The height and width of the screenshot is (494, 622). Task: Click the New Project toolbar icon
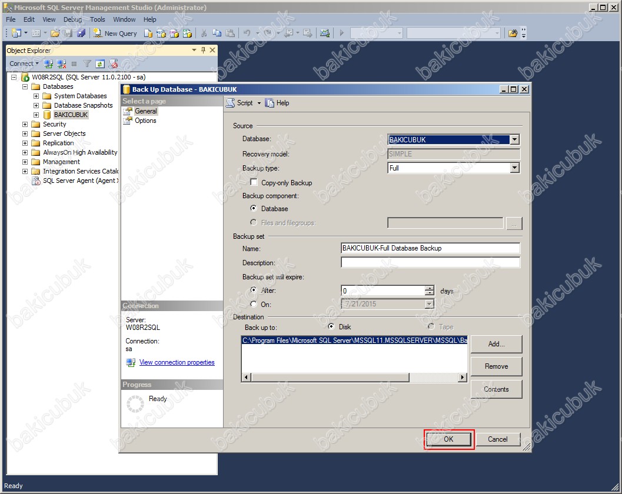tap(16, 34)
